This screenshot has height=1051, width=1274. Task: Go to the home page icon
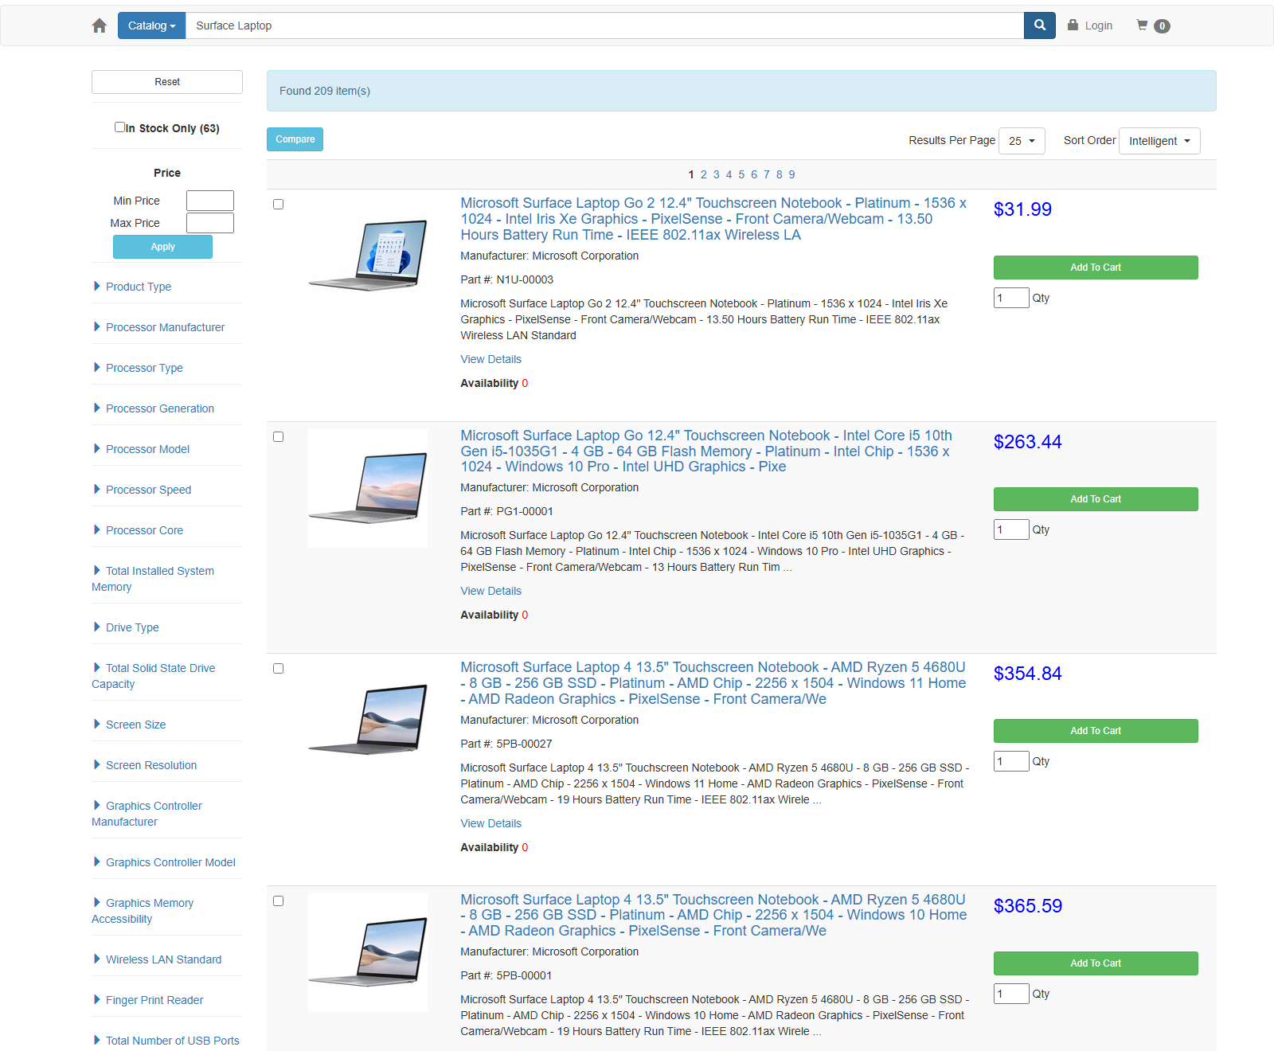pyautogui.click(x=100, y=25)
